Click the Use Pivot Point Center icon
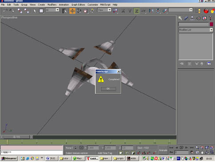 pos(115,11)
